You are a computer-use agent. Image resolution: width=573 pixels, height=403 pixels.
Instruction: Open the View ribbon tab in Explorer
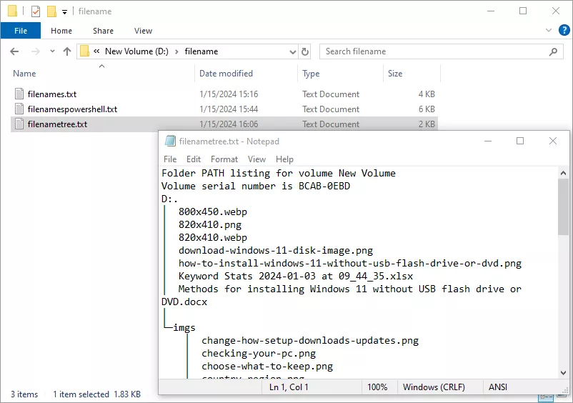143,31
